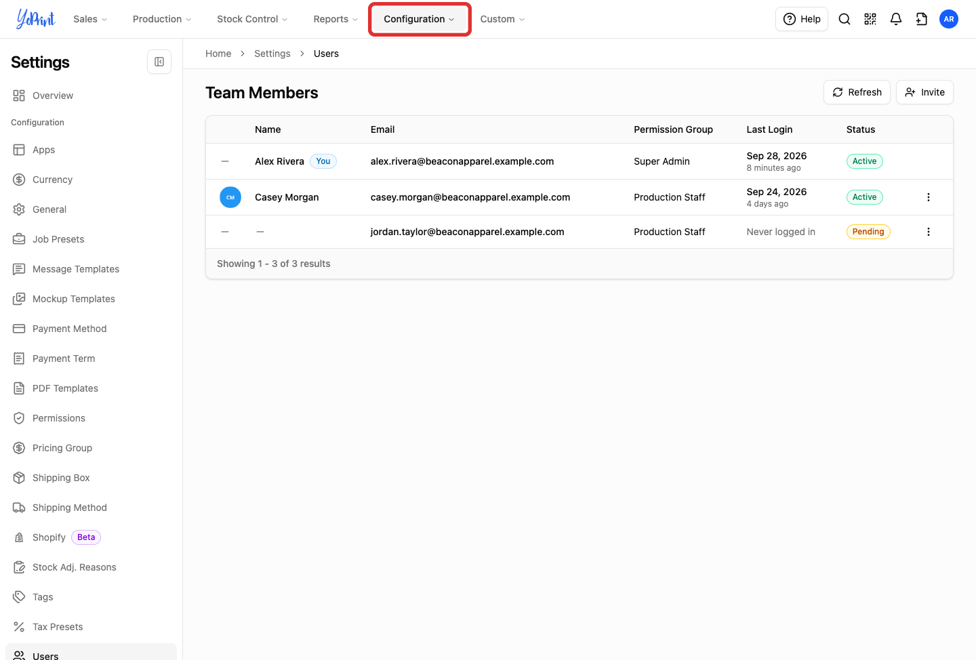
Task: Open Stock Adj. Reasons settings
Action: pos(91,567)
